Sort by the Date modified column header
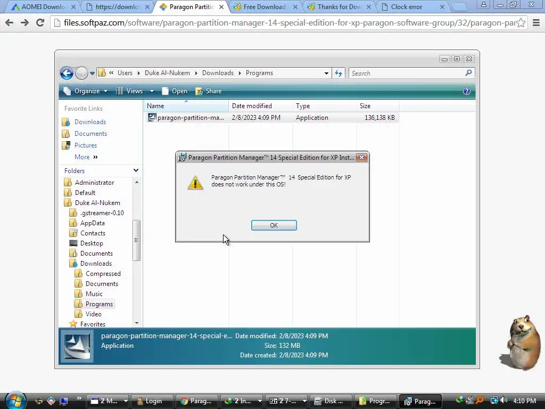The image size is (545, 409). pyautogui.click(x=260, y=106)
